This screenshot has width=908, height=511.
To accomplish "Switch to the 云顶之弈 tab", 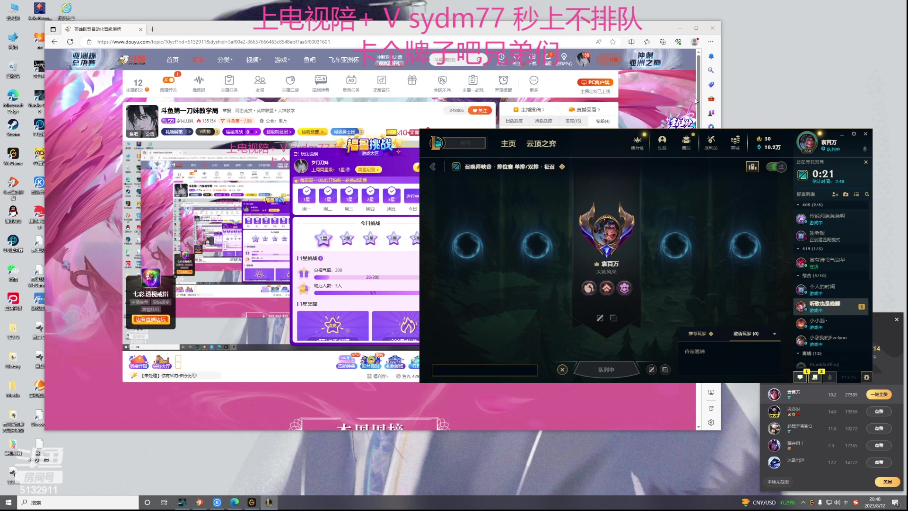I will coord(541,144).
